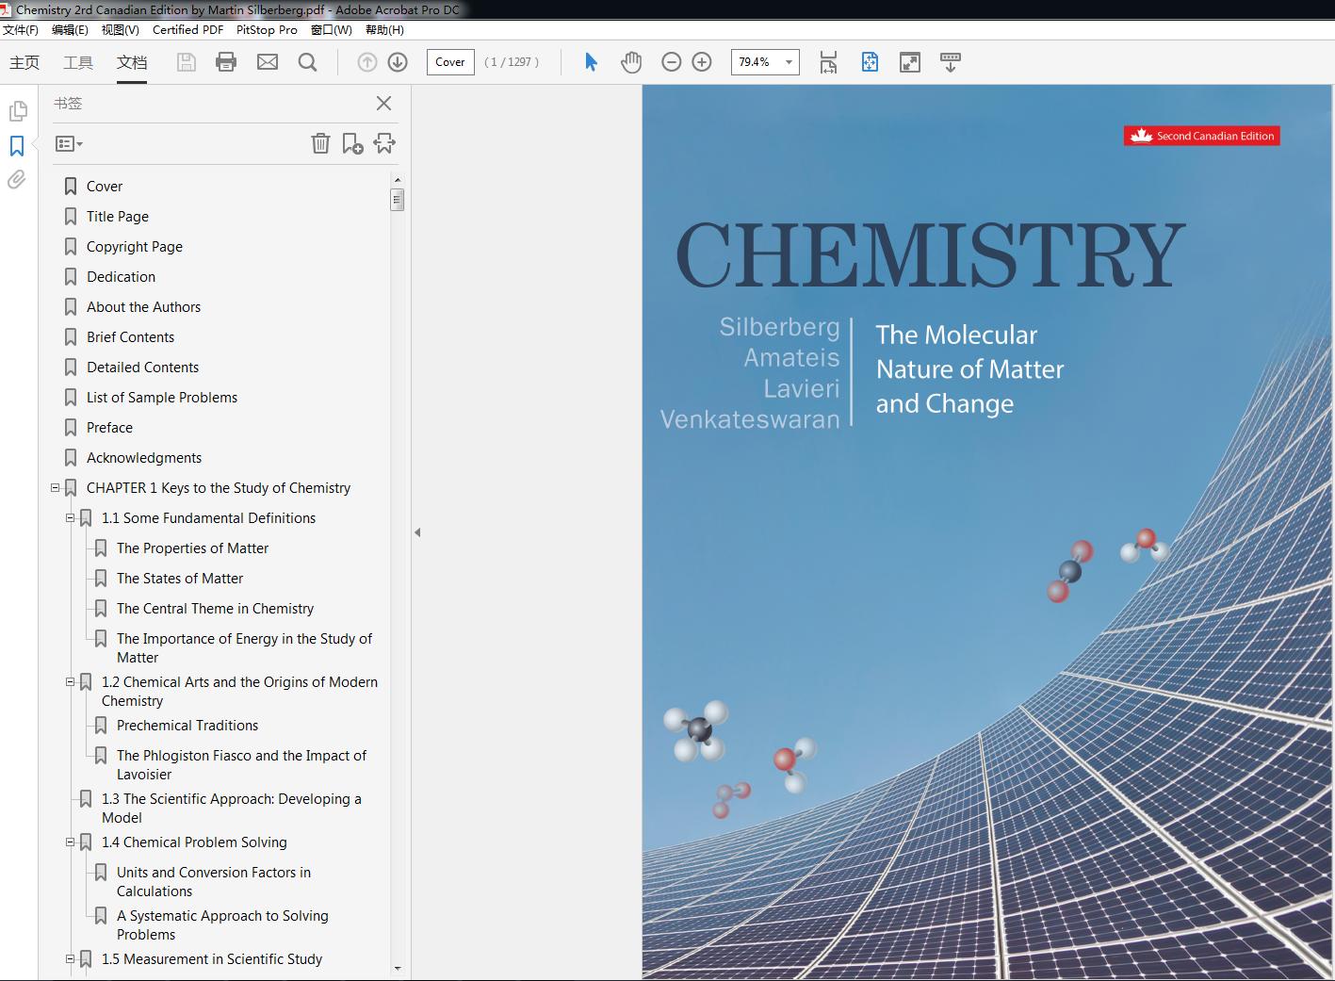Collapse CHAPTER 1 Keys to the Study bookmark
The image size is (1335, 981).
point(56,488)
